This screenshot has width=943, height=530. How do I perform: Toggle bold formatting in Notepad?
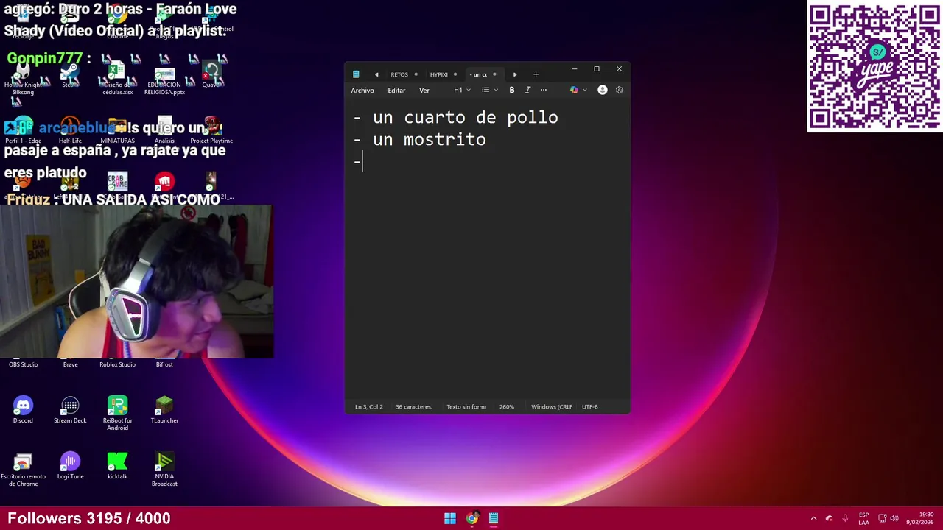click(x=512, y=90)
